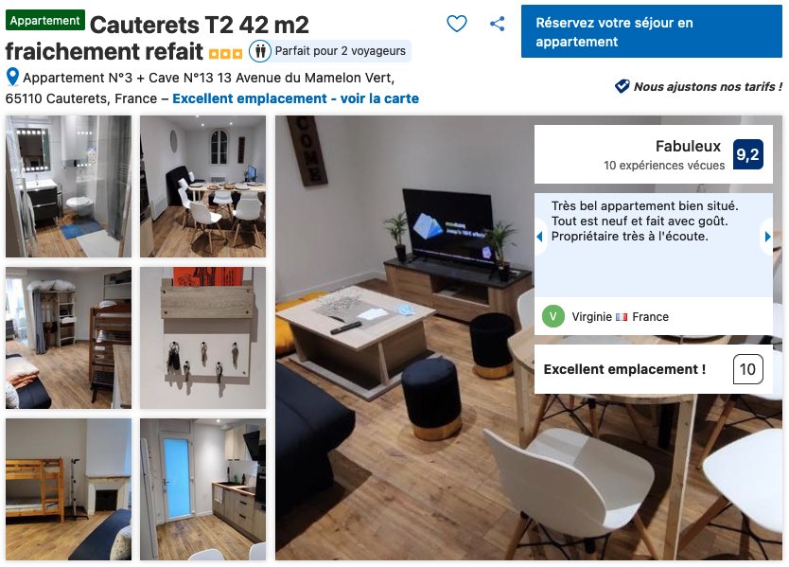Click Nous ajustons nos tarifs link
Viewport: 789px width, 567px height.
[708, 86]
